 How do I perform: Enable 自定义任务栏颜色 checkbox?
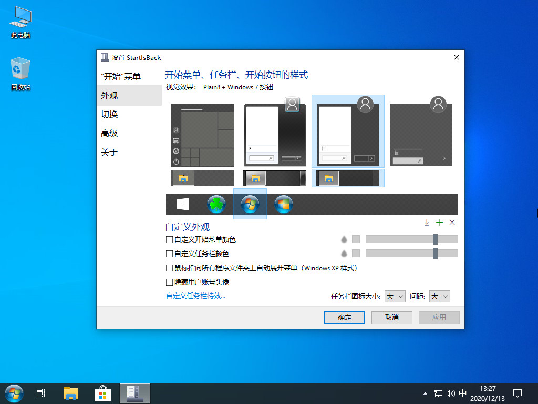tap(169, 254)
